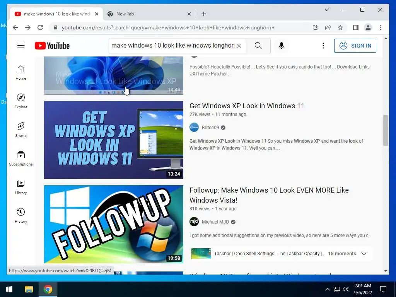Open YouTube settings three-dot menu
This screenshot has width=396, height=297.
[323, 46]
